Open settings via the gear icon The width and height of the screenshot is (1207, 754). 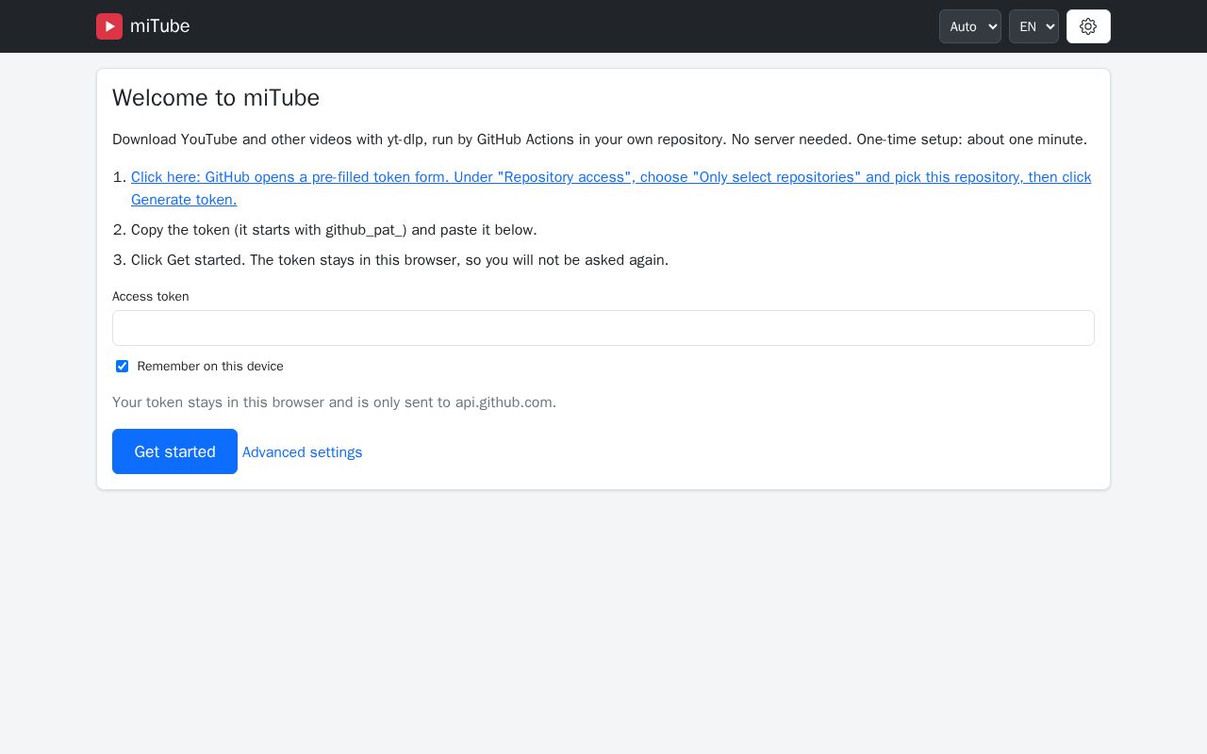click(1088, 26)
